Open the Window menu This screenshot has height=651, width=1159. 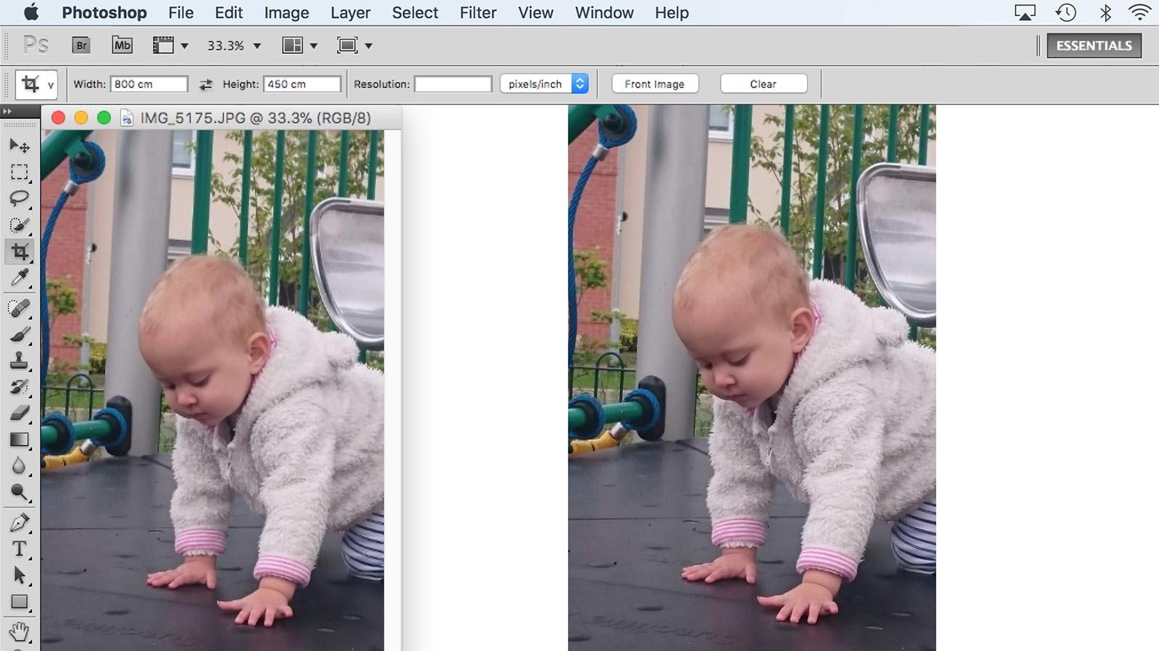click(x=604, y=13)
